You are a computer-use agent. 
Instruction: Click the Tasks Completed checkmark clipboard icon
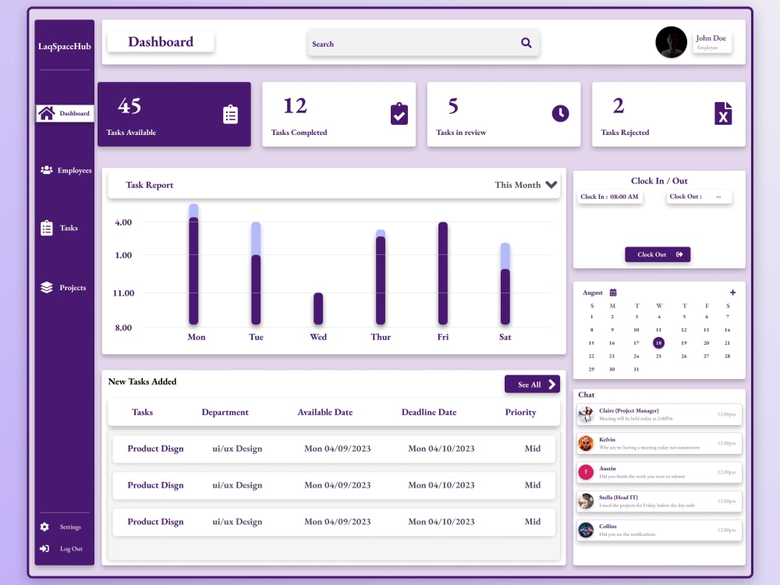tap(399, 114)
